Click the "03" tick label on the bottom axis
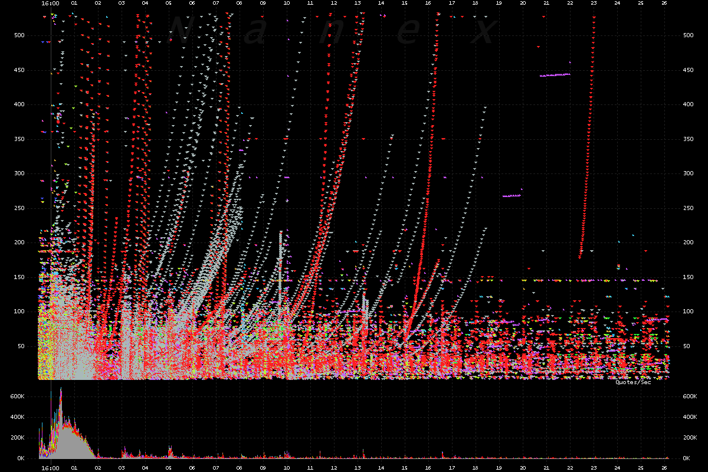This screenshot has height=472, width=708. (x=121, y=468)
